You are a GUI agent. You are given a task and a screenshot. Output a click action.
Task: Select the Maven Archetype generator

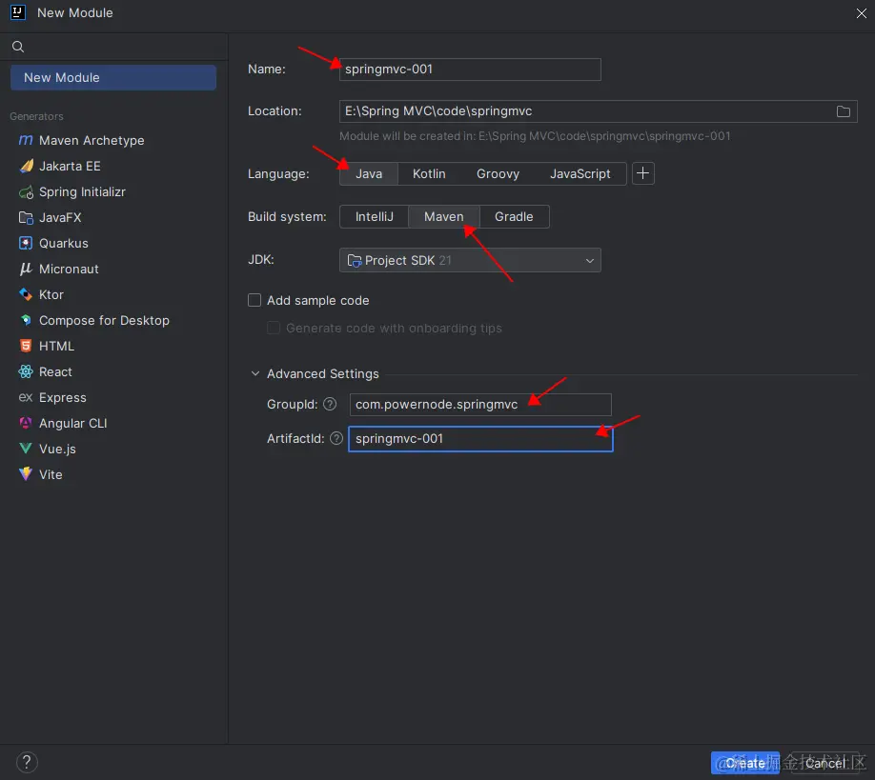[81, 141]
